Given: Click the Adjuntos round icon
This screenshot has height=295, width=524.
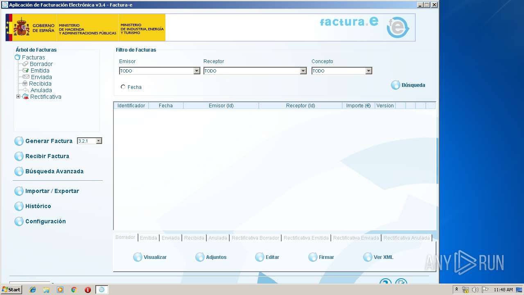Looking at the screenshot, I should (200, 257).
